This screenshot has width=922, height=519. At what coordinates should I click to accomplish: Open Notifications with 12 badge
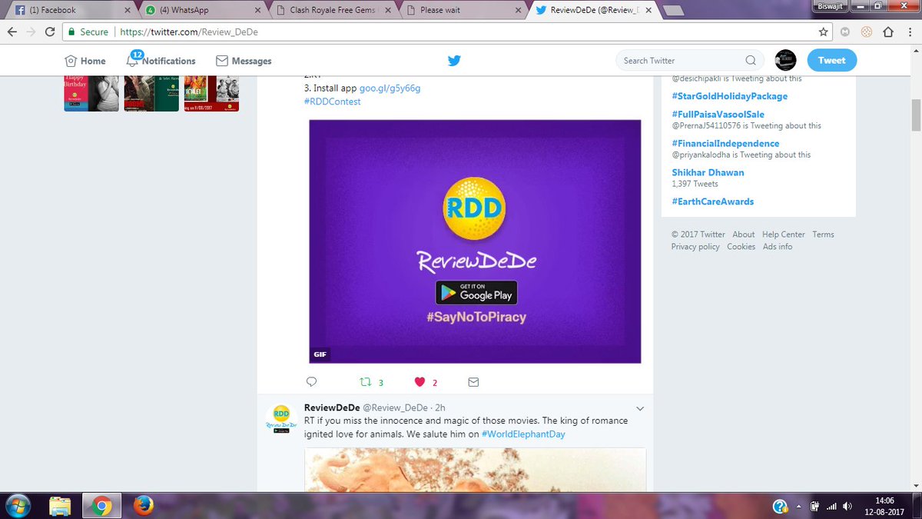click(x=161, y=61)
